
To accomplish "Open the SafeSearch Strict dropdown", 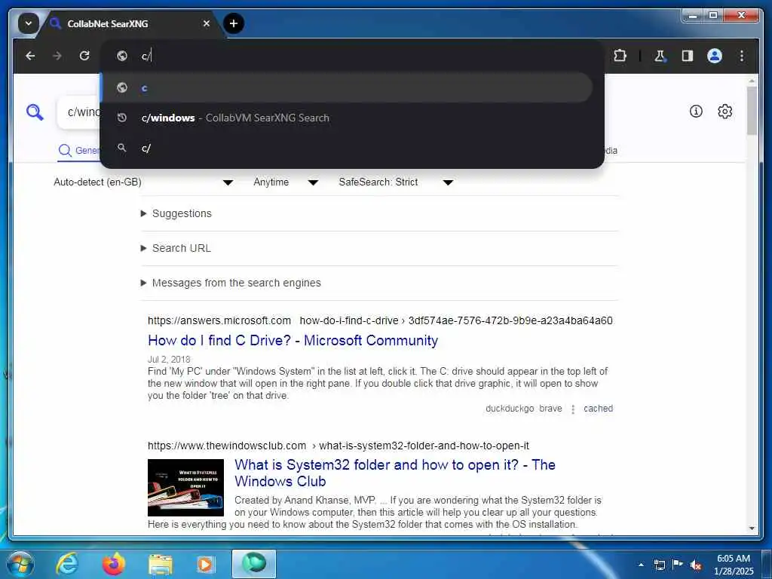I will coord(395,182).
